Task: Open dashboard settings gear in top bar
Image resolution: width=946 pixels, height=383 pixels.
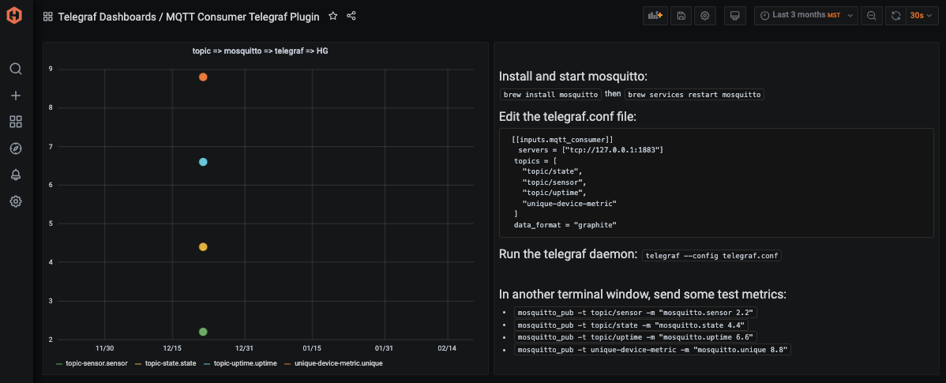Action: 704,16
